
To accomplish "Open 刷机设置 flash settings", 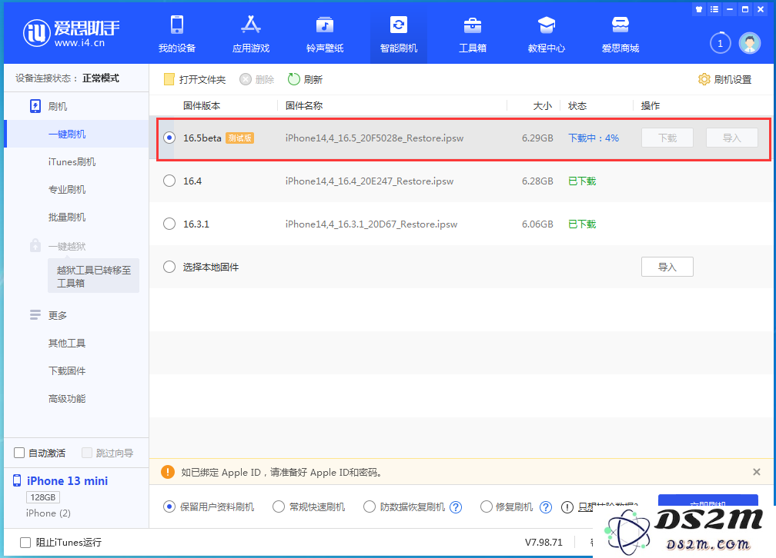I will coord(724,80).
